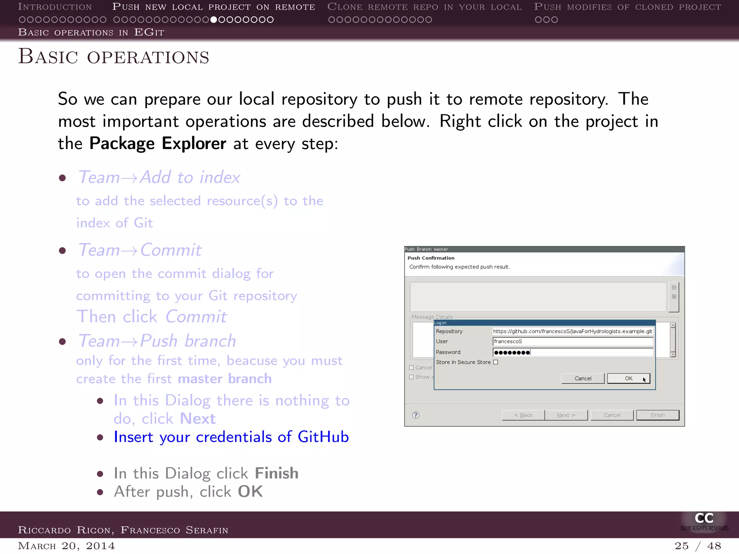Screen dimensions: 739x554
Task: Click the 'Login' dialog title bar
Action: 545,323
